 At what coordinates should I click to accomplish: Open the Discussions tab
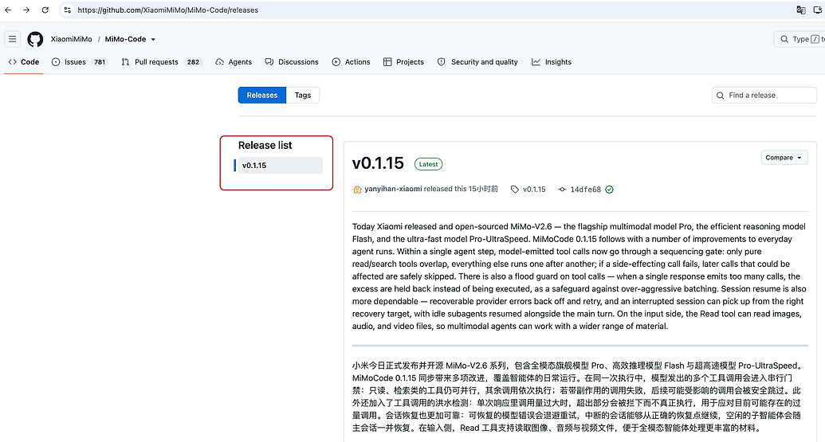point(292,62)
